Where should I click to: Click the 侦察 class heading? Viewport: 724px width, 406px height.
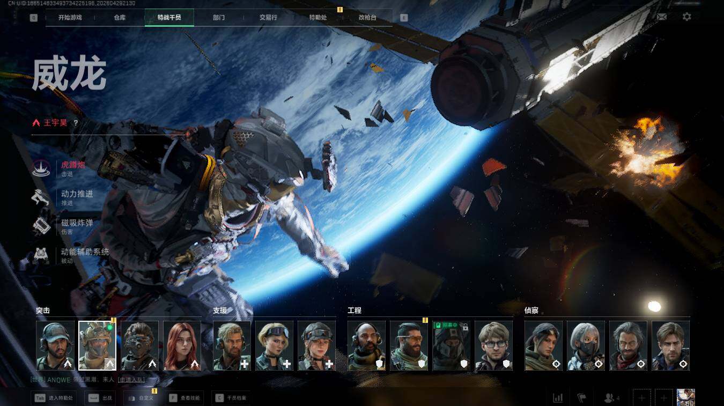click(x=531, y=311)
